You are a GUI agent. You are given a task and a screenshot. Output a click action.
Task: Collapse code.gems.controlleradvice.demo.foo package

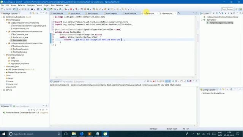pos(7,43)
